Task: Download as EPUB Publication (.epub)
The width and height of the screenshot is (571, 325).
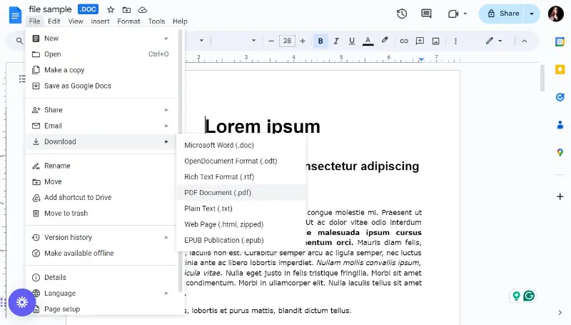Action: (241, 241)
